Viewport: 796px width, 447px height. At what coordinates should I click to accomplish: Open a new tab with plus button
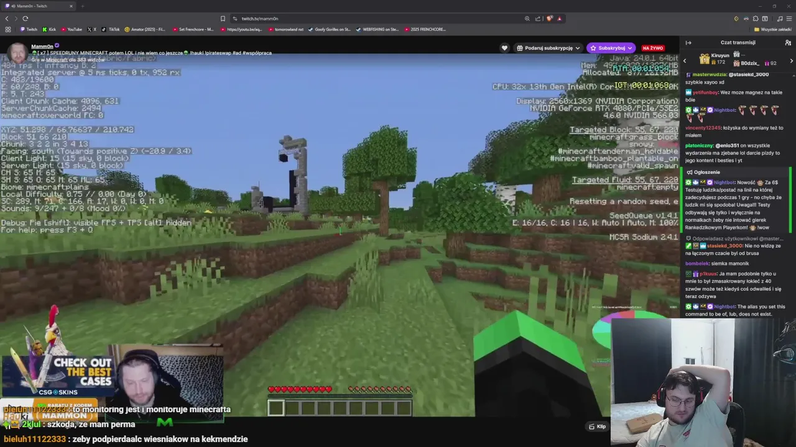[82, 6]
